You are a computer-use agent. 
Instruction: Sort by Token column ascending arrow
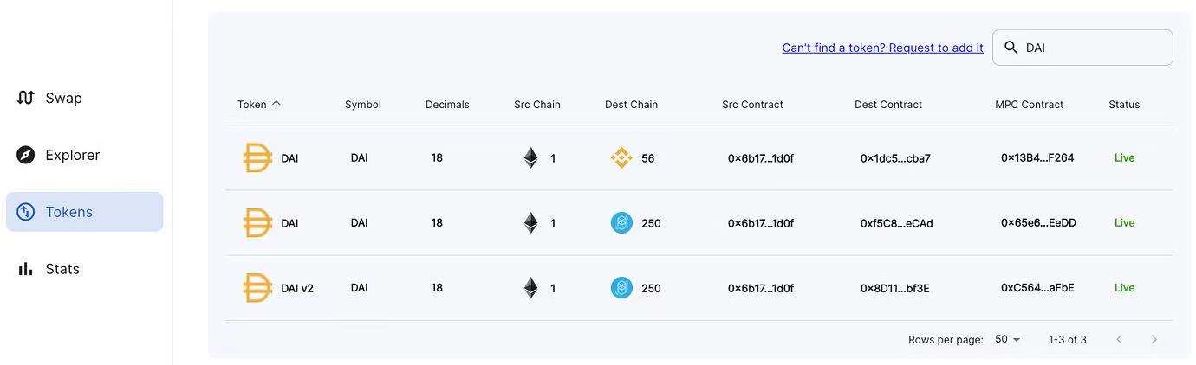pyautogui.click(x=276, y=105)
